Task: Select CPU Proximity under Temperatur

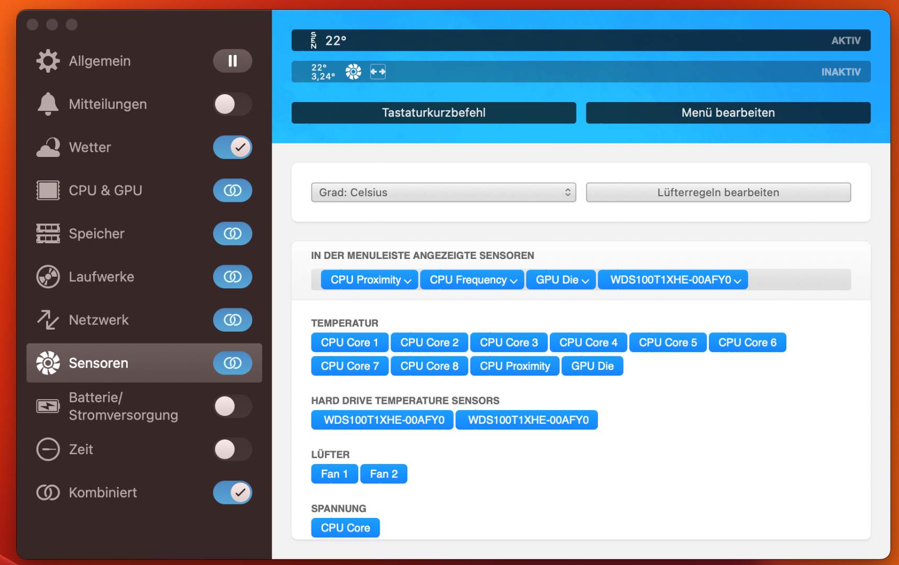Action: pyautogui.click(x=515, y=366)
